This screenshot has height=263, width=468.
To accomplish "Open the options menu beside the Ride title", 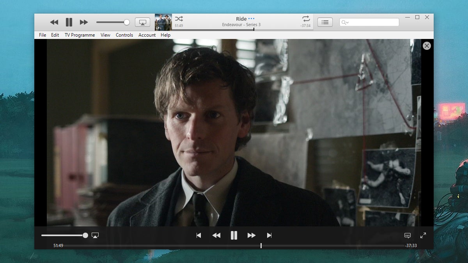I will 252,18.
